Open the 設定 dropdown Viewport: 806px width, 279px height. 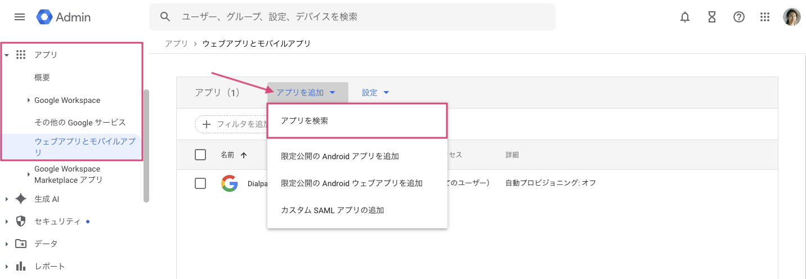click(x=375, y=93)
